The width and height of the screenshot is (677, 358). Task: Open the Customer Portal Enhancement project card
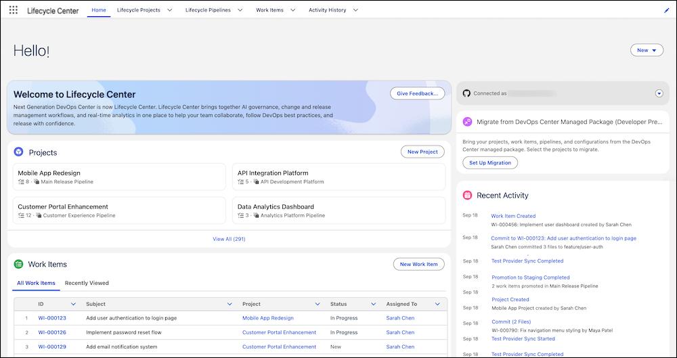coord(119,210)
